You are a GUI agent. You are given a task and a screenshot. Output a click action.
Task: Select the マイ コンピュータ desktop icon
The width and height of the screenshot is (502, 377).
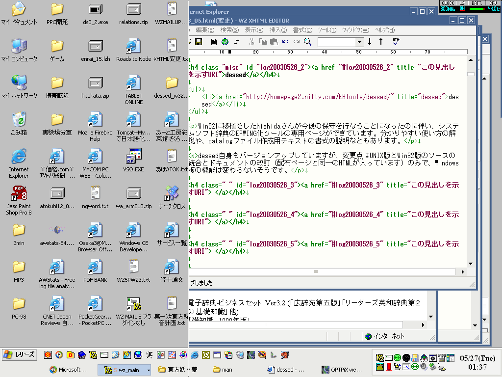(x=19, y=51)
